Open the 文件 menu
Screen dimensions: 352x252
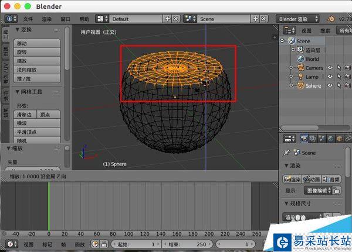click(x=28, y=19)
